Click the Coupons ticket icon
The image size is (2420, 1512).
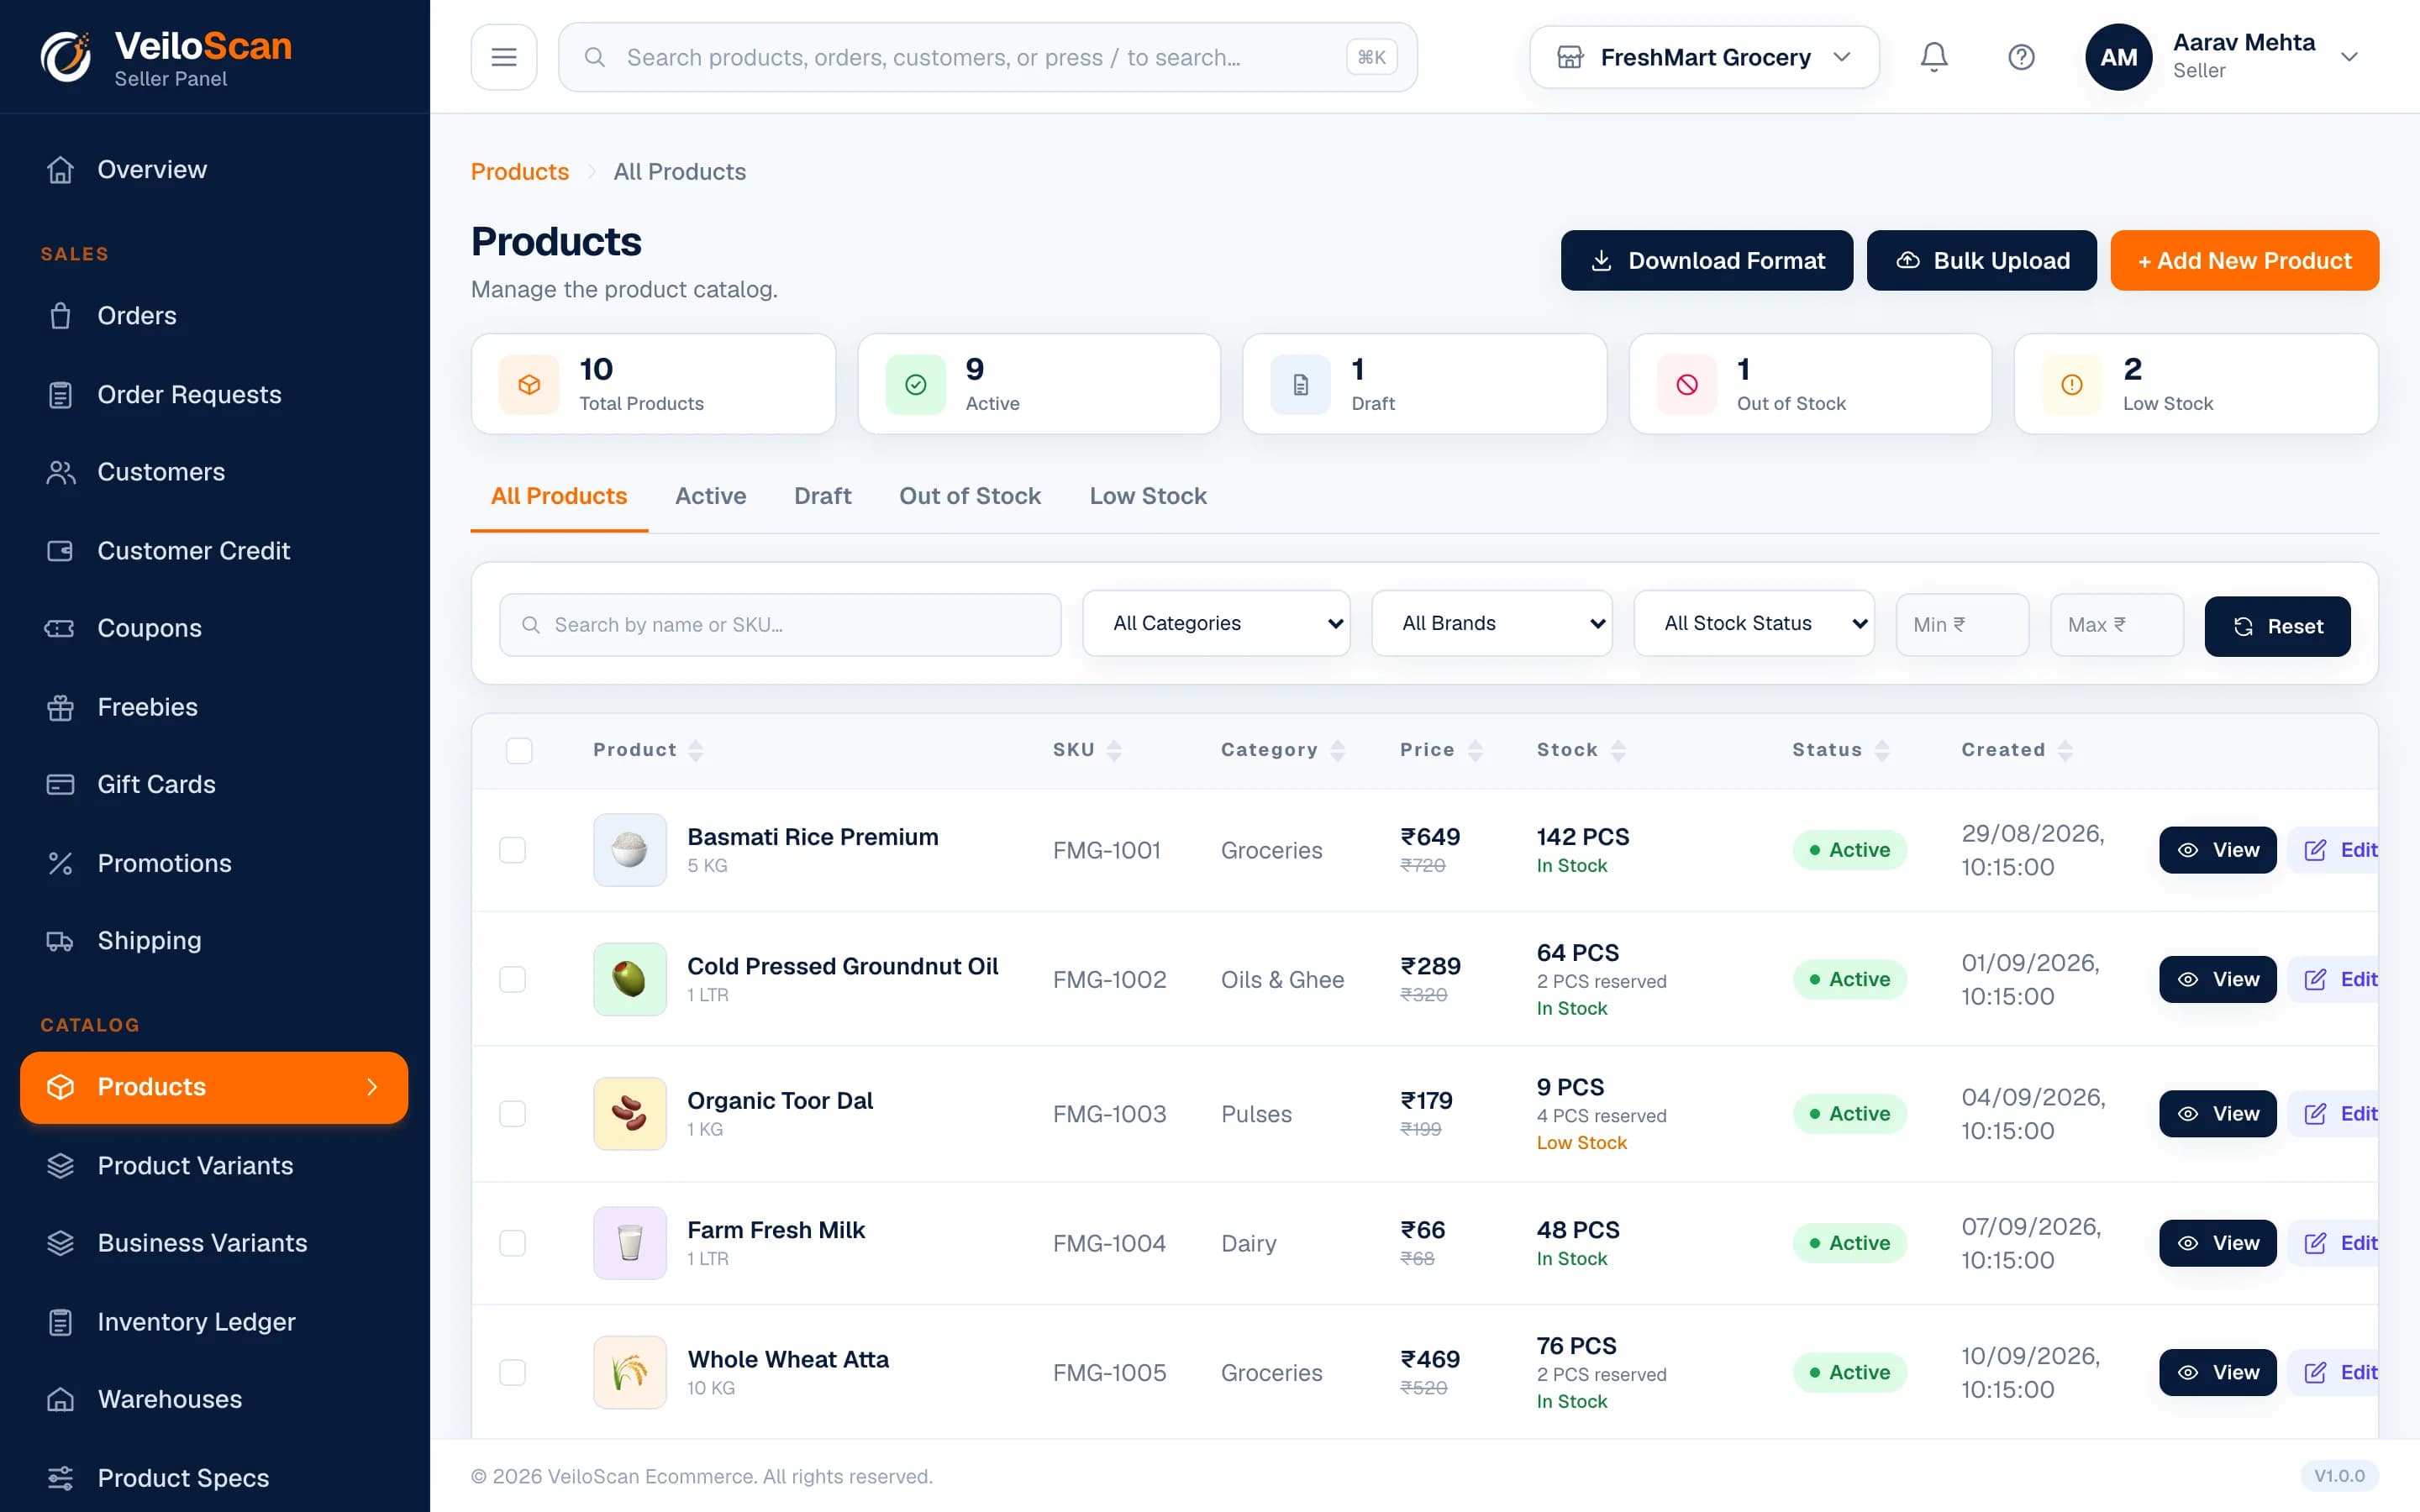[x=60, y=628]
